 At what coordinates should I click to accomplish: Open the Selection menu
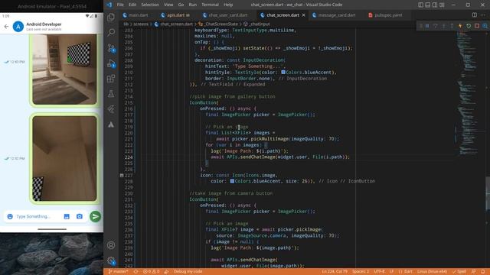coord(150,5)
